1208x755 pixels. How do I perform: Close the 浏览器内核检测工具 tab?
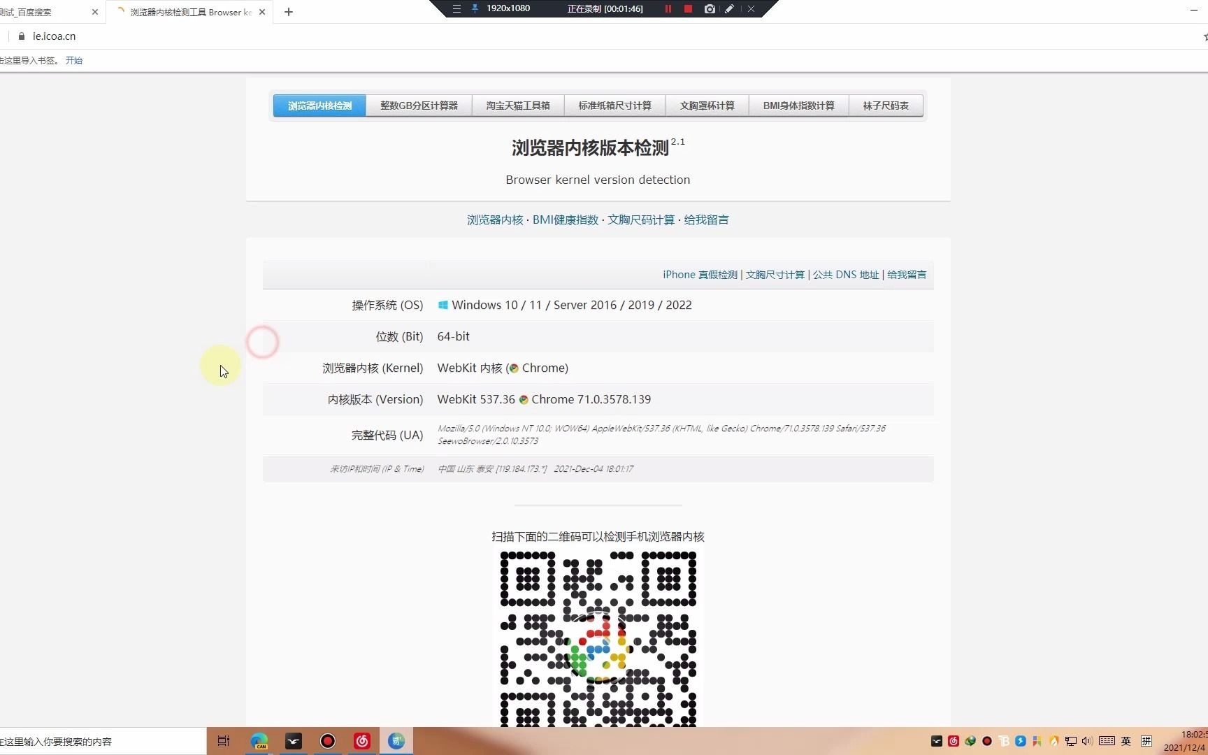pyautogui.click(x=262, y=12)
